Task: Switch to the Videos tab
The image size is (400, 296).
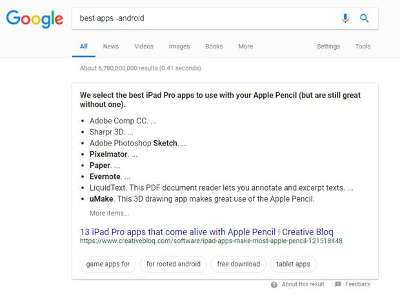Action: click(144, 47)
